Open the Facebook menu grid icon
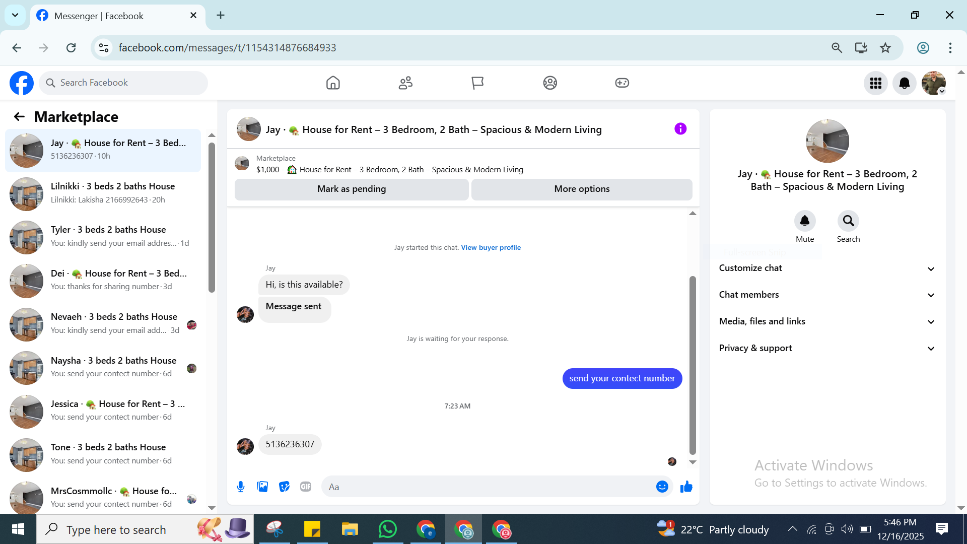 coord(876,83)
